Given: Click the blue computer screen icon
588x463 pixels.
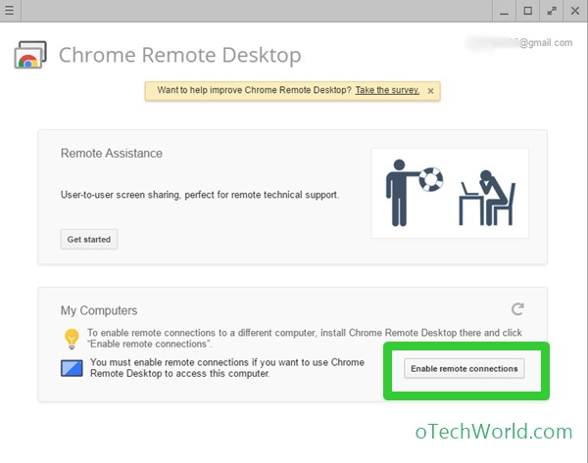Looking at the screenshot, I should coord(72,368).
